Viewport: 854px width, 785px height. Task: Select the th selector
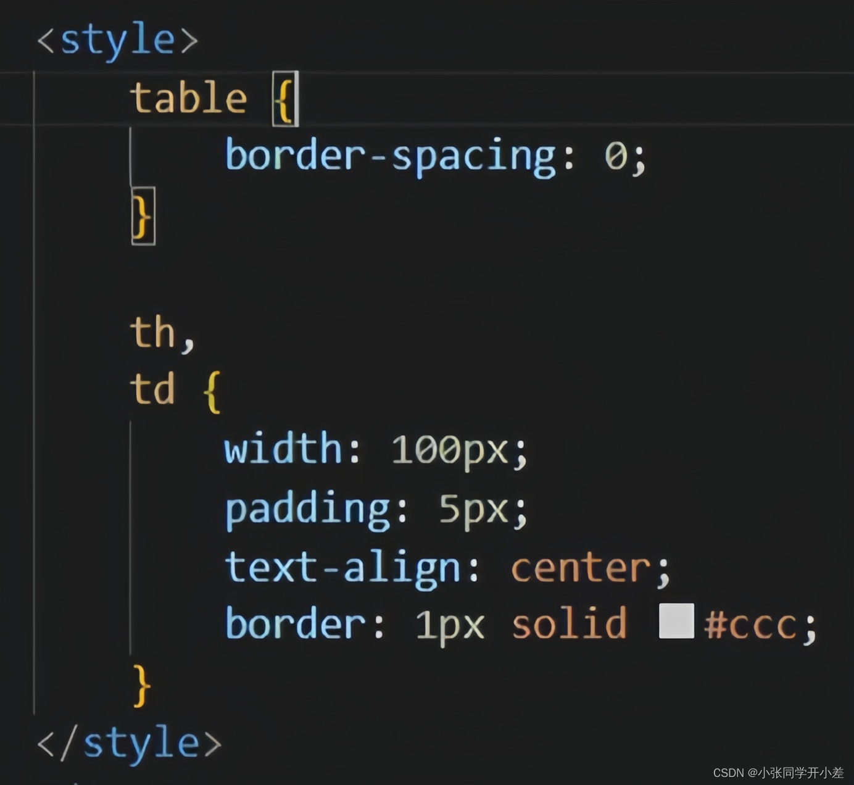pyautogui.click(x=151, y=331)
